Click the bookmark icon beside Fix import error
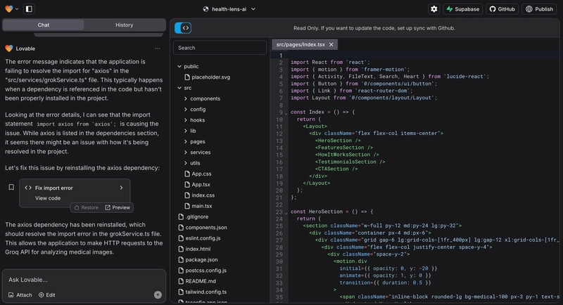Image resolution: width=563 pixels, height=305 pixels. pyautogui.click(x=11, y=187)
